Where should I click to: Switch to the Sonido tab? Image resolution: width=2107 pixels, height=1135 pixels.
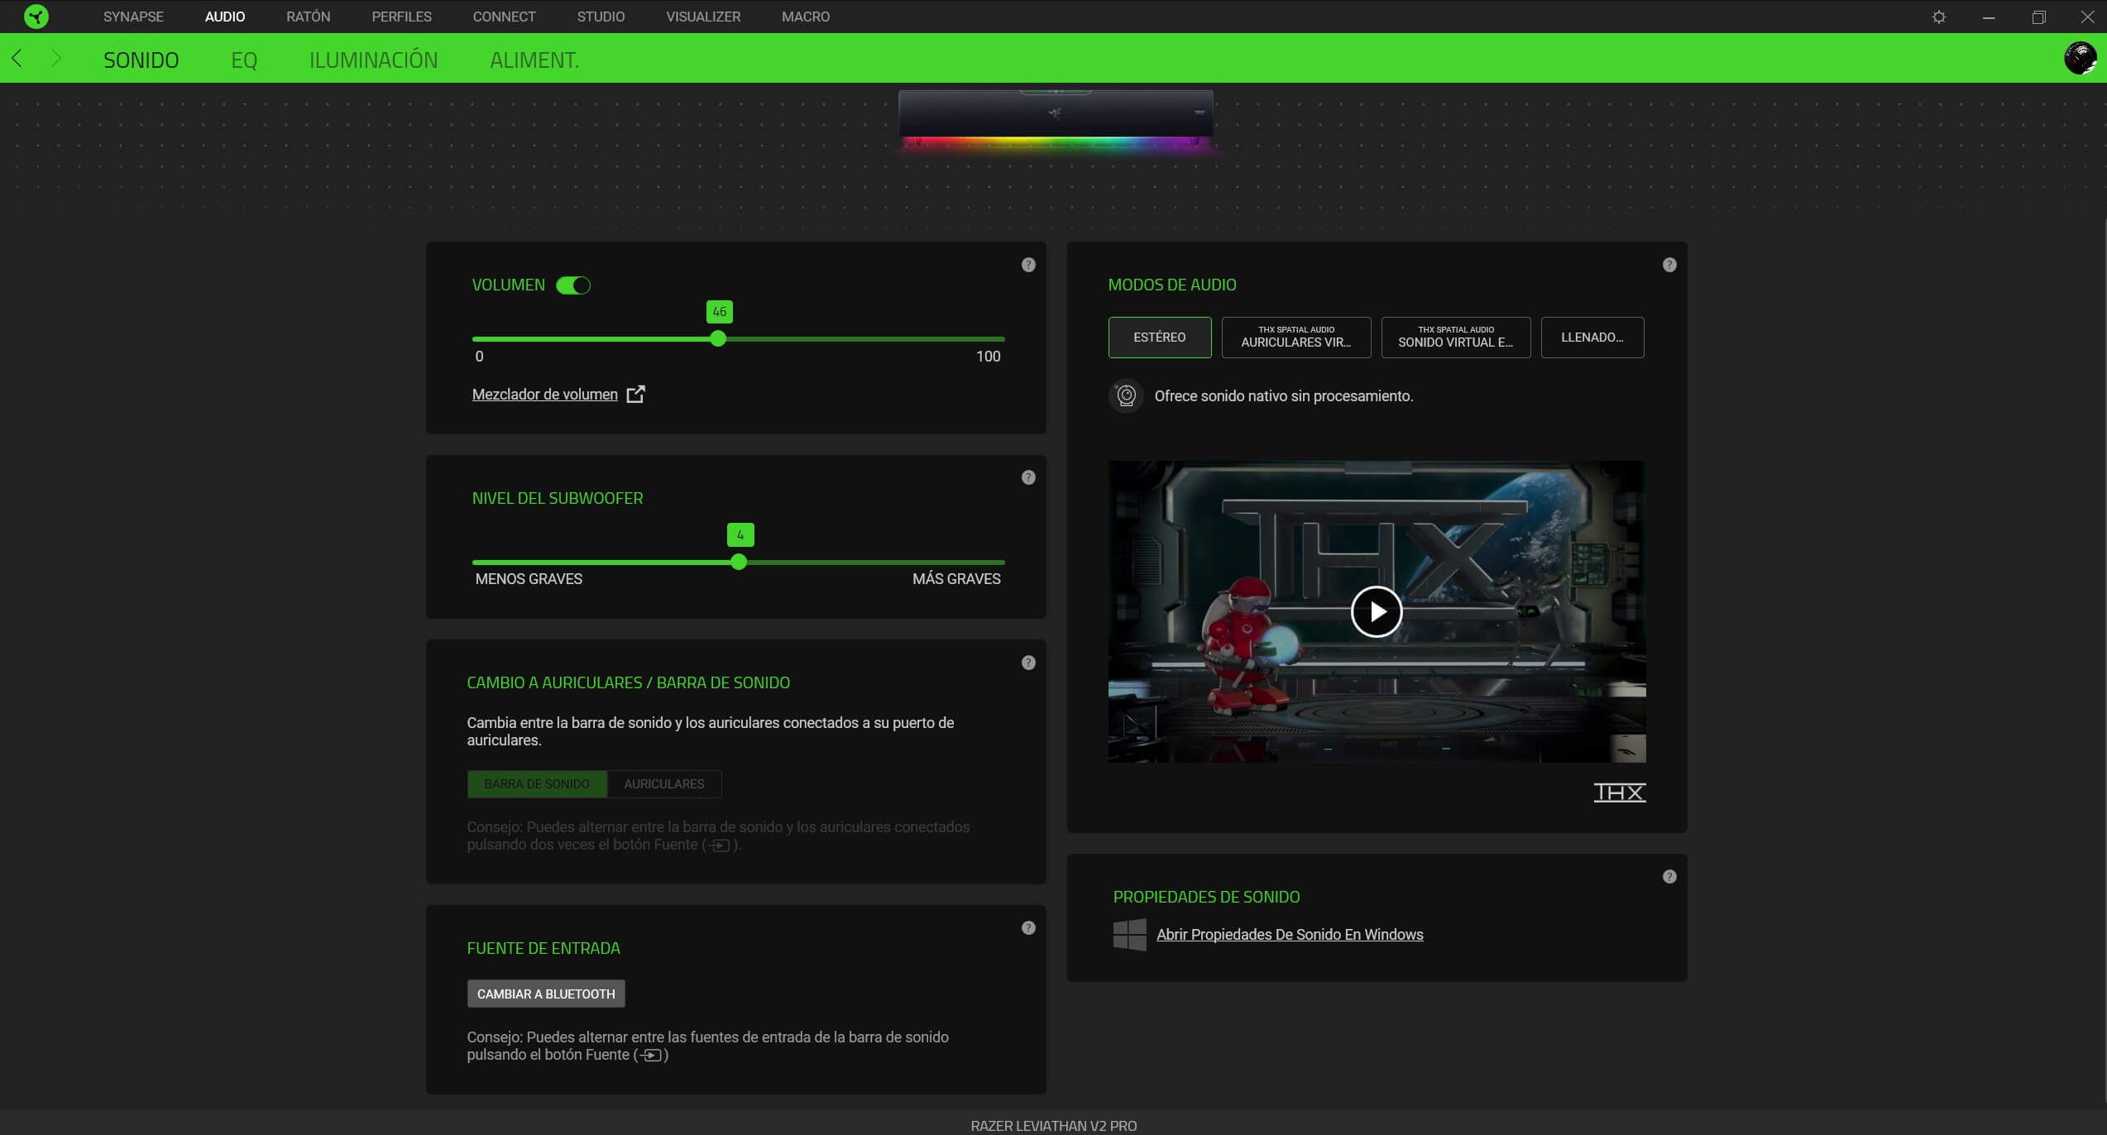coord(141,60)
